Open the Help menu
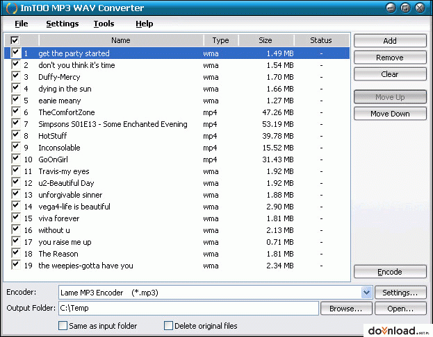 pos(144,24)
